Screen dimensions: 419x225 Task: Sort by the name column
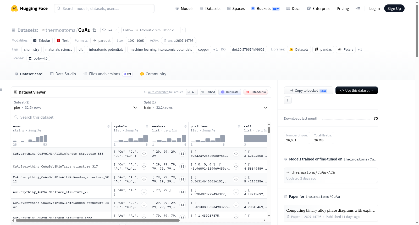point(108,126)
